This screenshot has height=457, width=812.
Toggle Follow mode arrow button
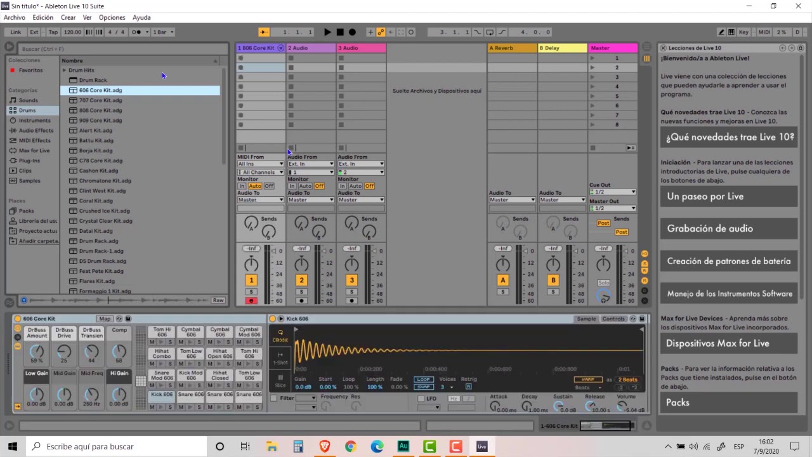[264, 32]
